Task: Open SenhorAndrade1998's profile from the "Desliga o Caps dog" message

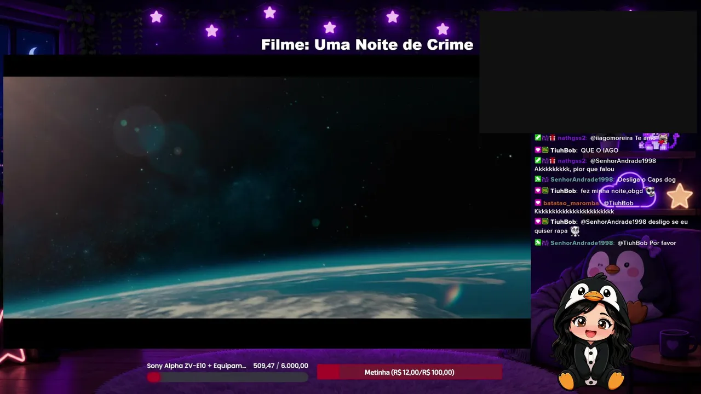Action: [x=582, y=179]
